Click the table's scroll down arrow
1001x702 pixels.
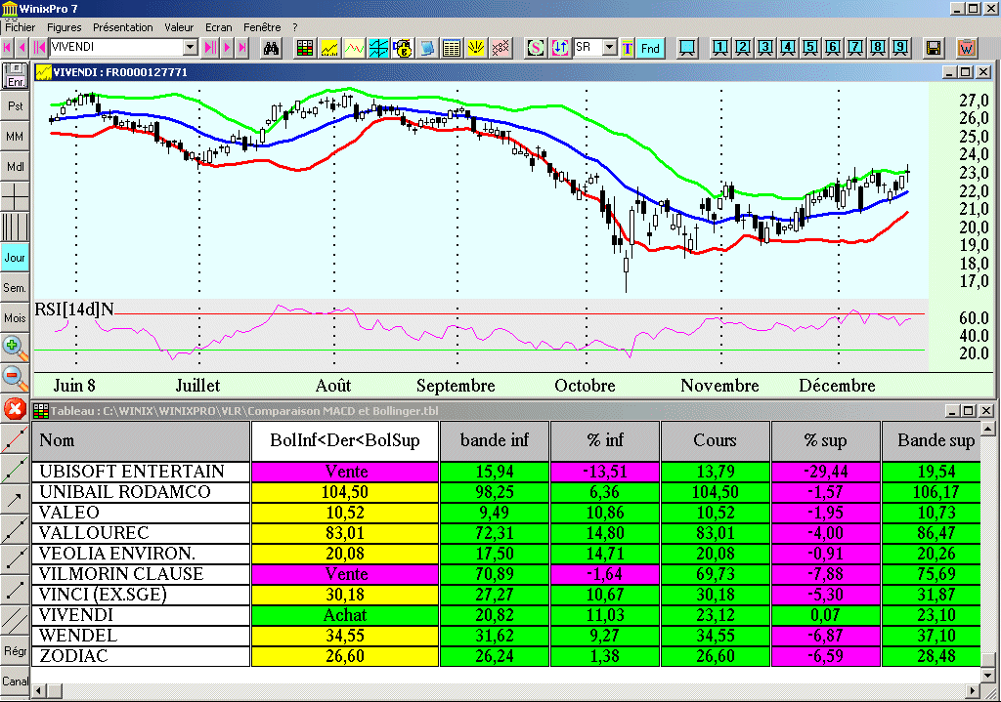987,674
